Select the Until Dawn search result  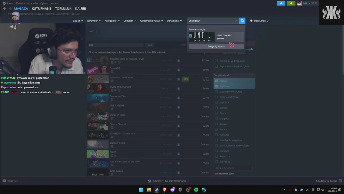tap(216, 37)
